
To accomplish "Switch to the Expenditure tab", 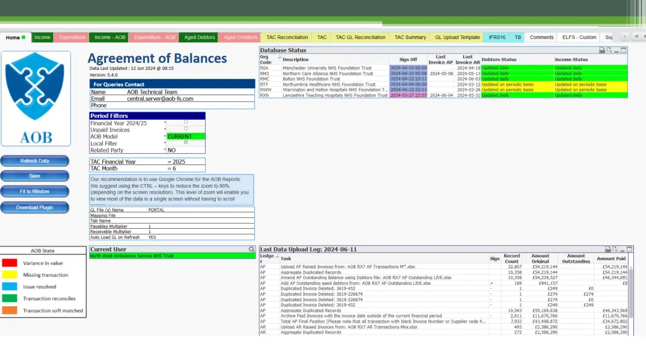I will pyautogui.click(x=72, y=37).
